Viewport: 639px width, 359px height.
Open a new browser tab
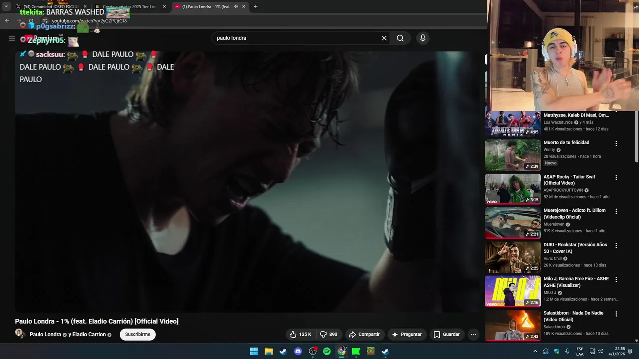click(x=256, y=6)
